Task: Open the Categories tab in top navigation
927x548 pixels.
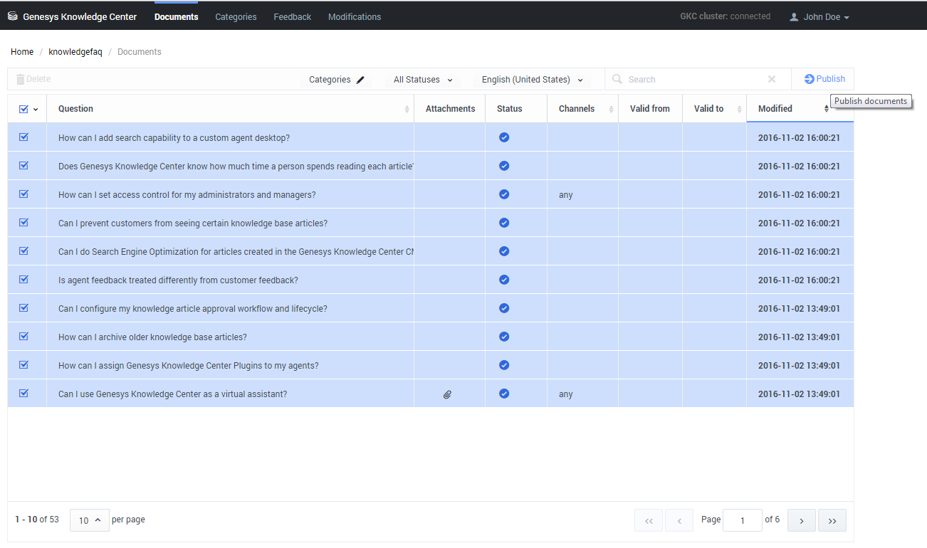Action: coord(236,16)
